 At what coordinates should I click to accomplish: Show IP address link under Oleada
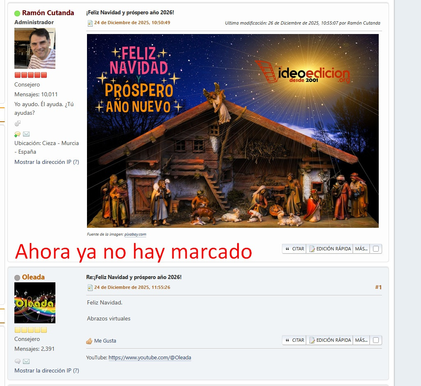[47, 370]
